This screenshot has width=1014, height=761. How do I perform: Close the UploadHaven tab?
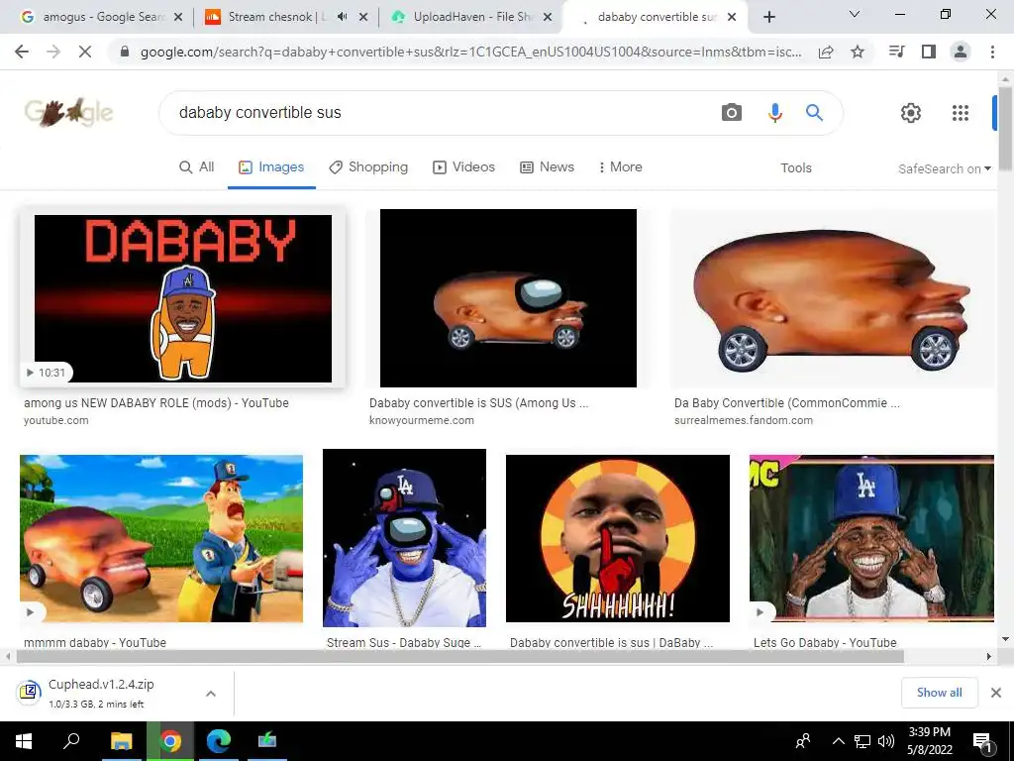click(x=548, y=17)
